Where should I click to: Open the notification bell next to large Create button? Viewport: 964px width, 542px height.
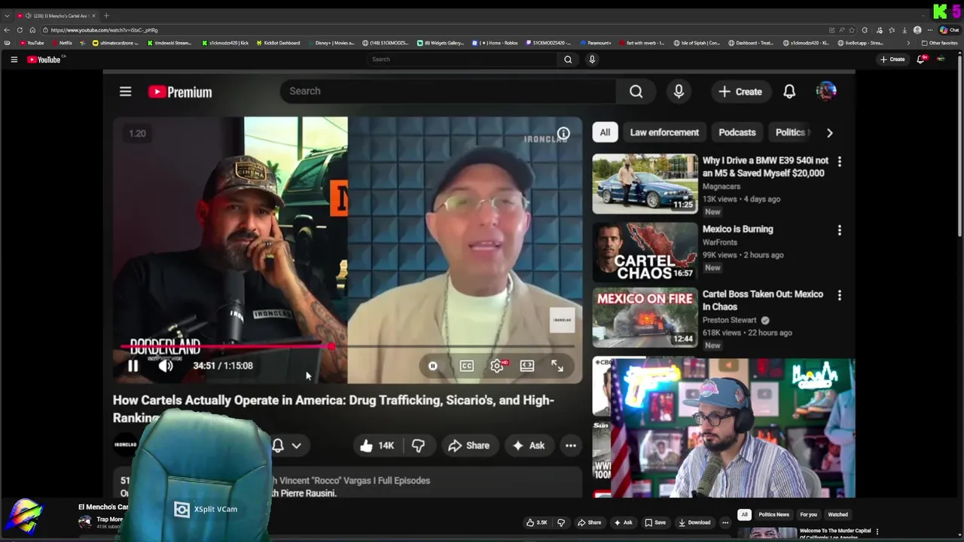coord(789,91)
